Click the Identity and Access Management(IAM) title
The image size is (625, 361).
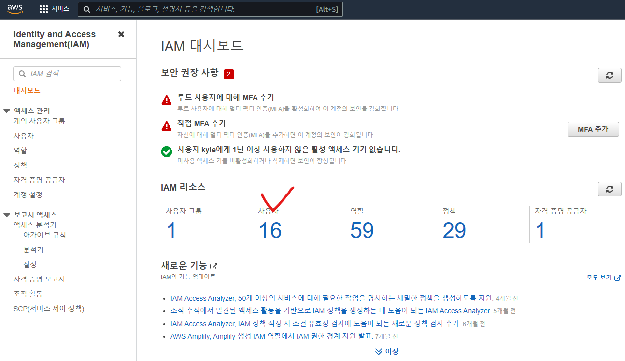pos(55,39)
